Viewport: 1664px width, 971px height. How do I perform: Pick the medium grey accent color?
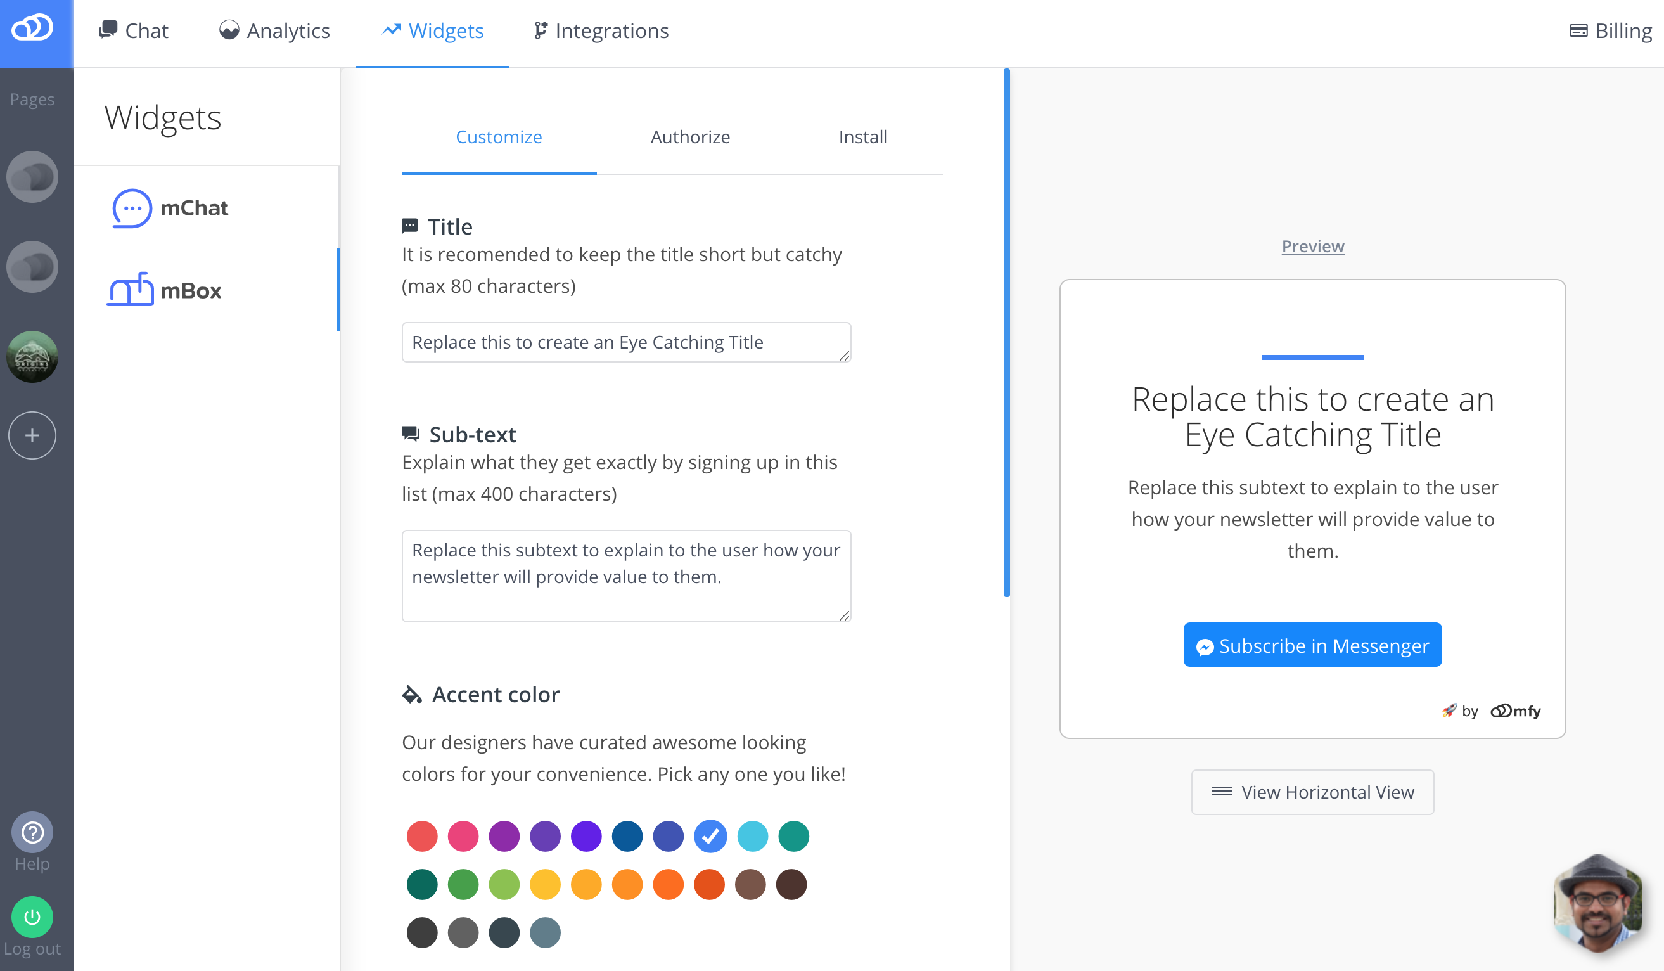[463, 933]
